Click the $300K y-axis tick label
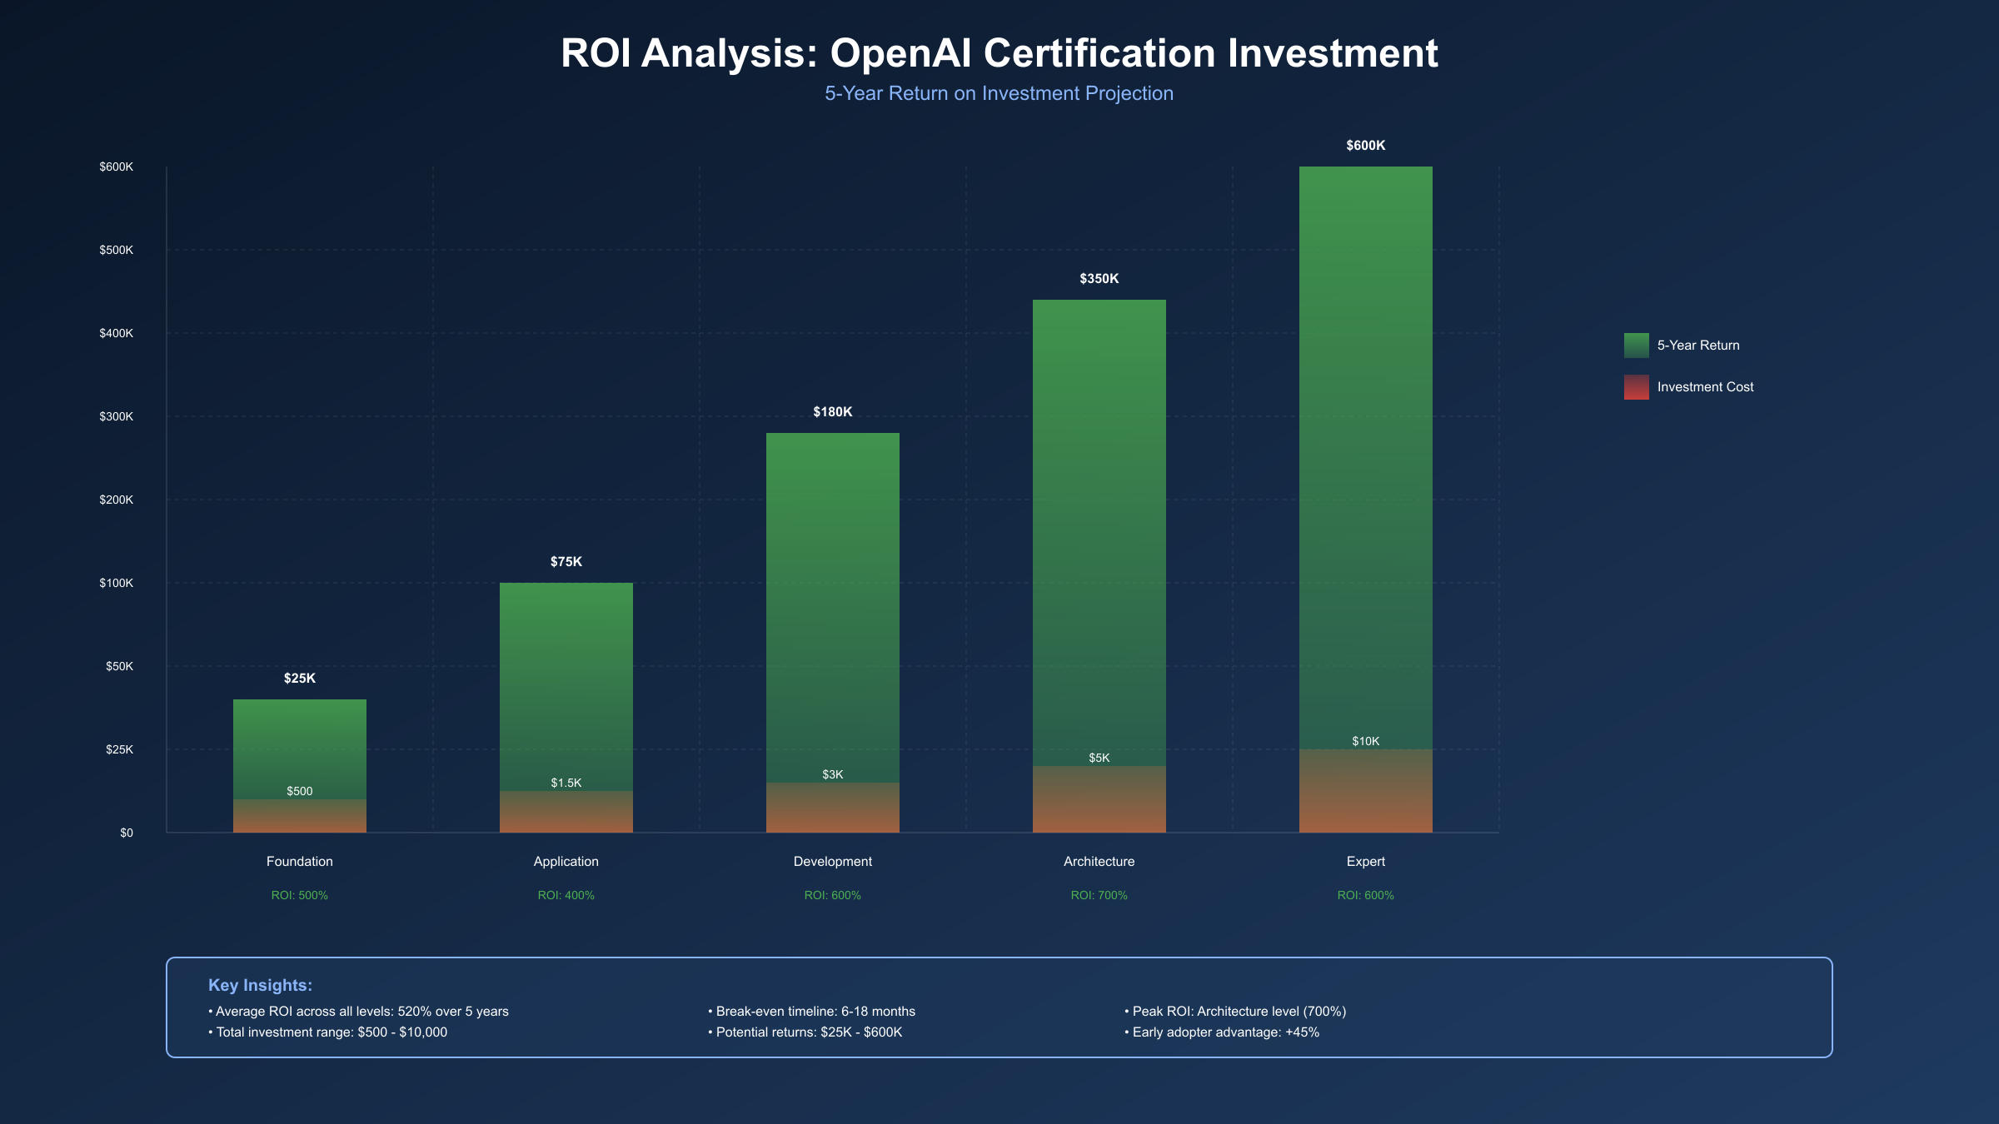 [117, 417]
